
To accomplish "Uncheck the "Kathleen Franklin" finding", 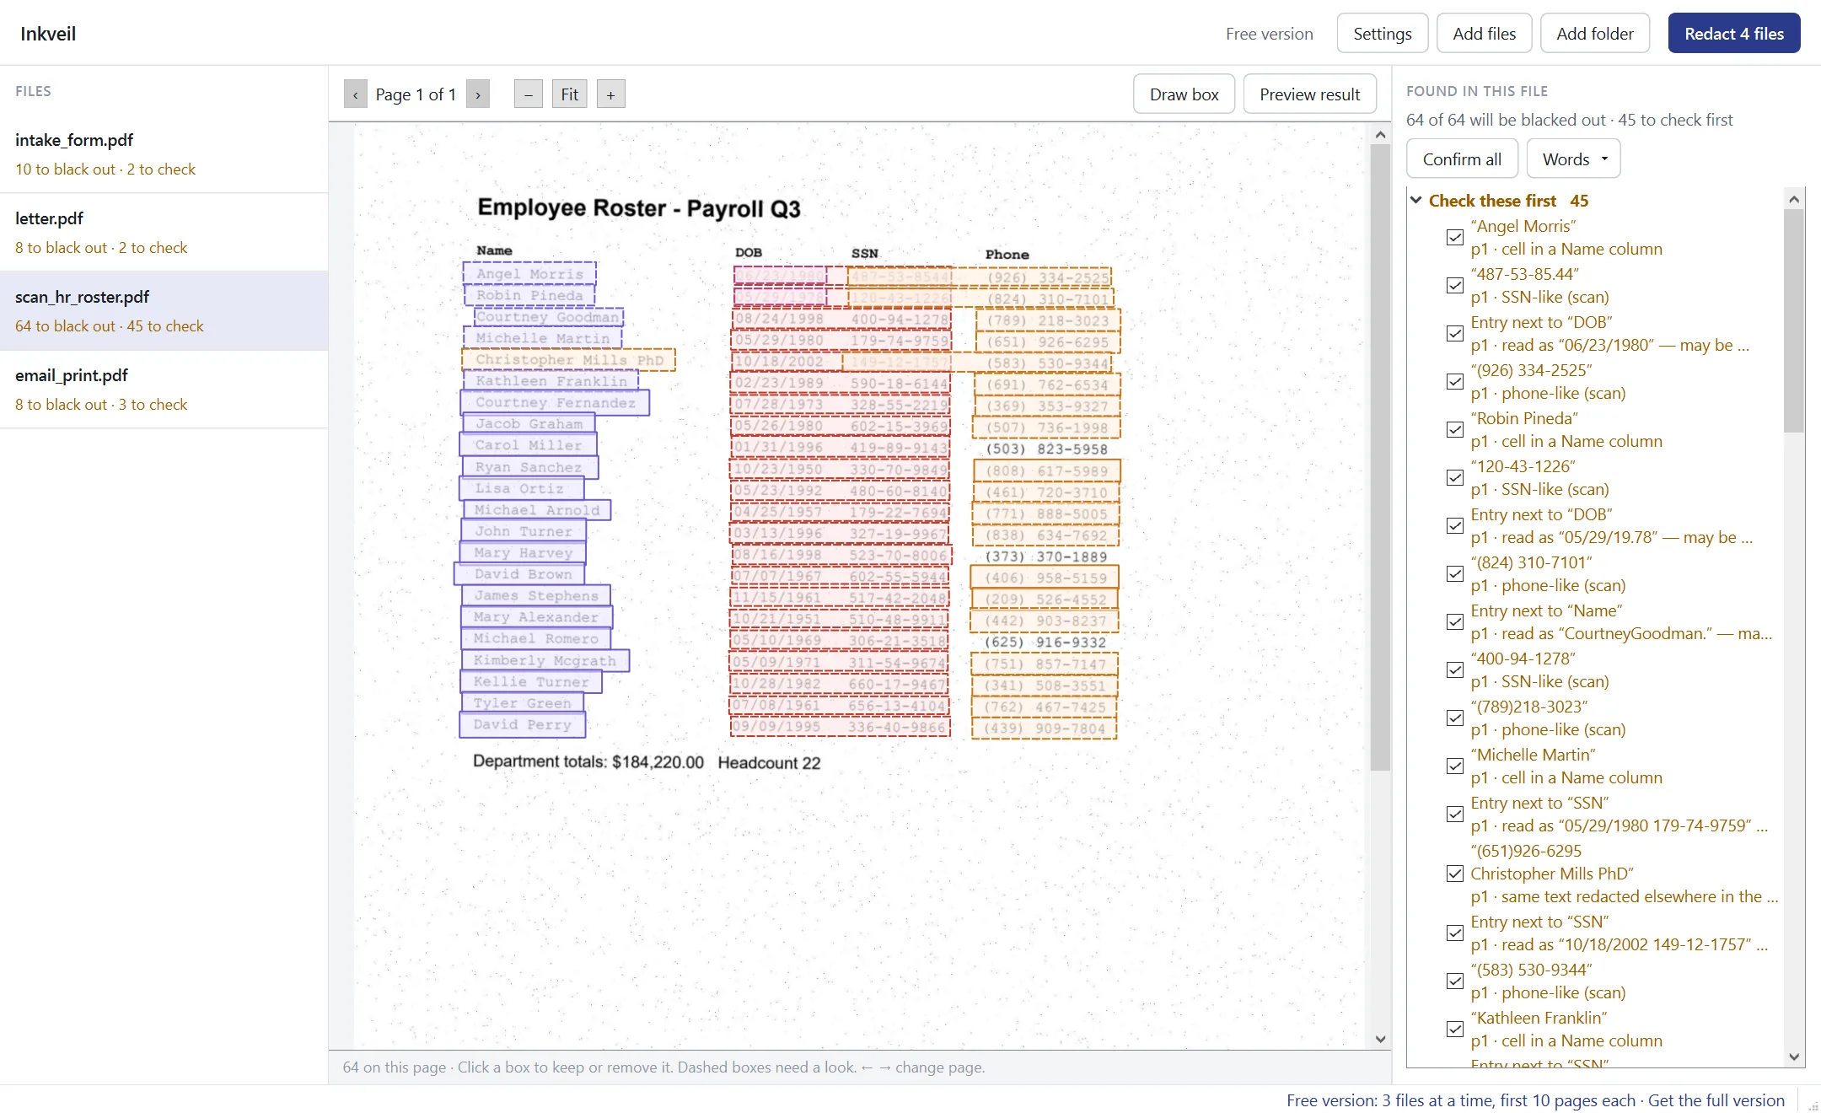I will (1454, 1030).
